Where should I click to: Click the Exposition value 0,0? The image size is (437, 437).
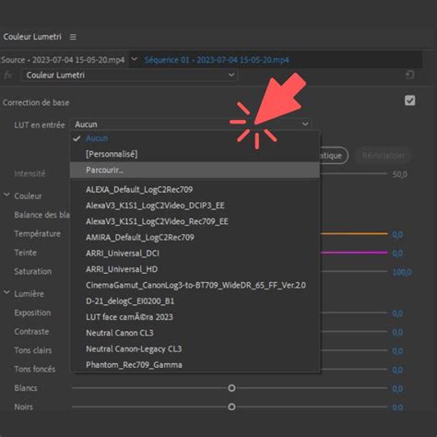pos(397,313)
